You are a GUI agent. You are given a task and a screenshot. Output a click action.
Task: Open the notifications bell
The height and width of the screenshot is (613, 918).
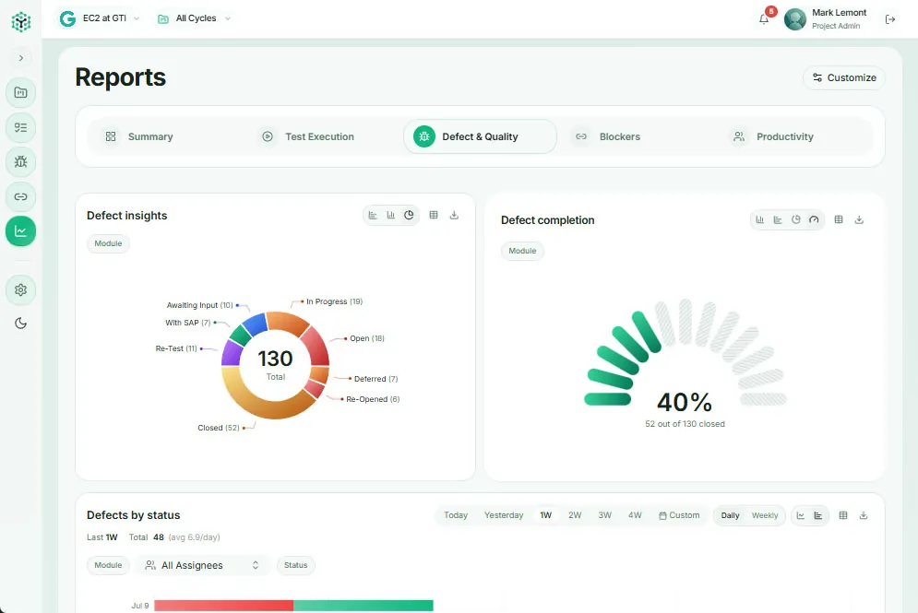click(x=764, y=19)
